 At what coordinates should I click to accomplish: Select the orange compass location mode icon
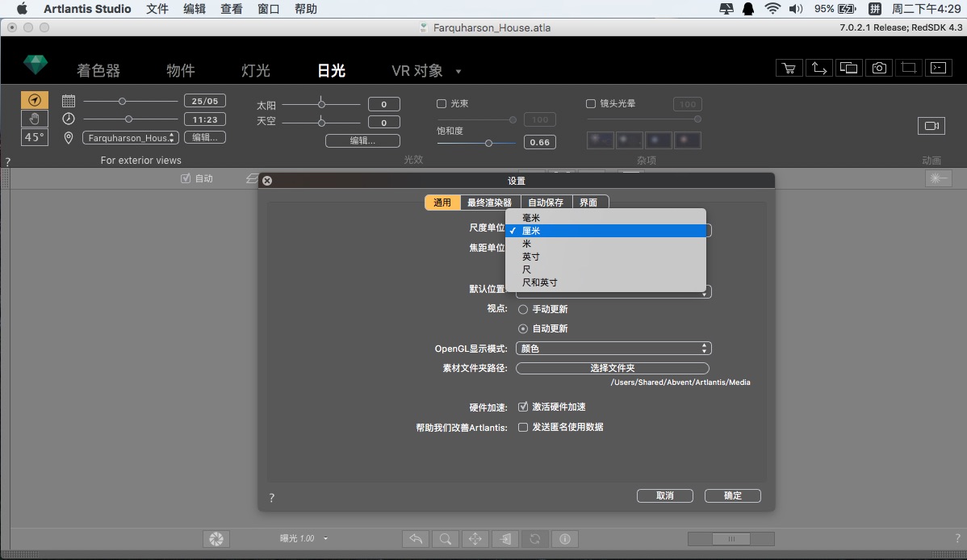pos(35,100)
